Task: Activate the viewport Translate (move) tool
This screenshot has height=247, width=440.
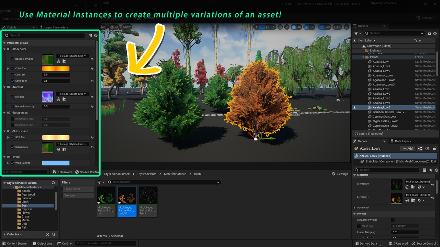Action: 262,27
